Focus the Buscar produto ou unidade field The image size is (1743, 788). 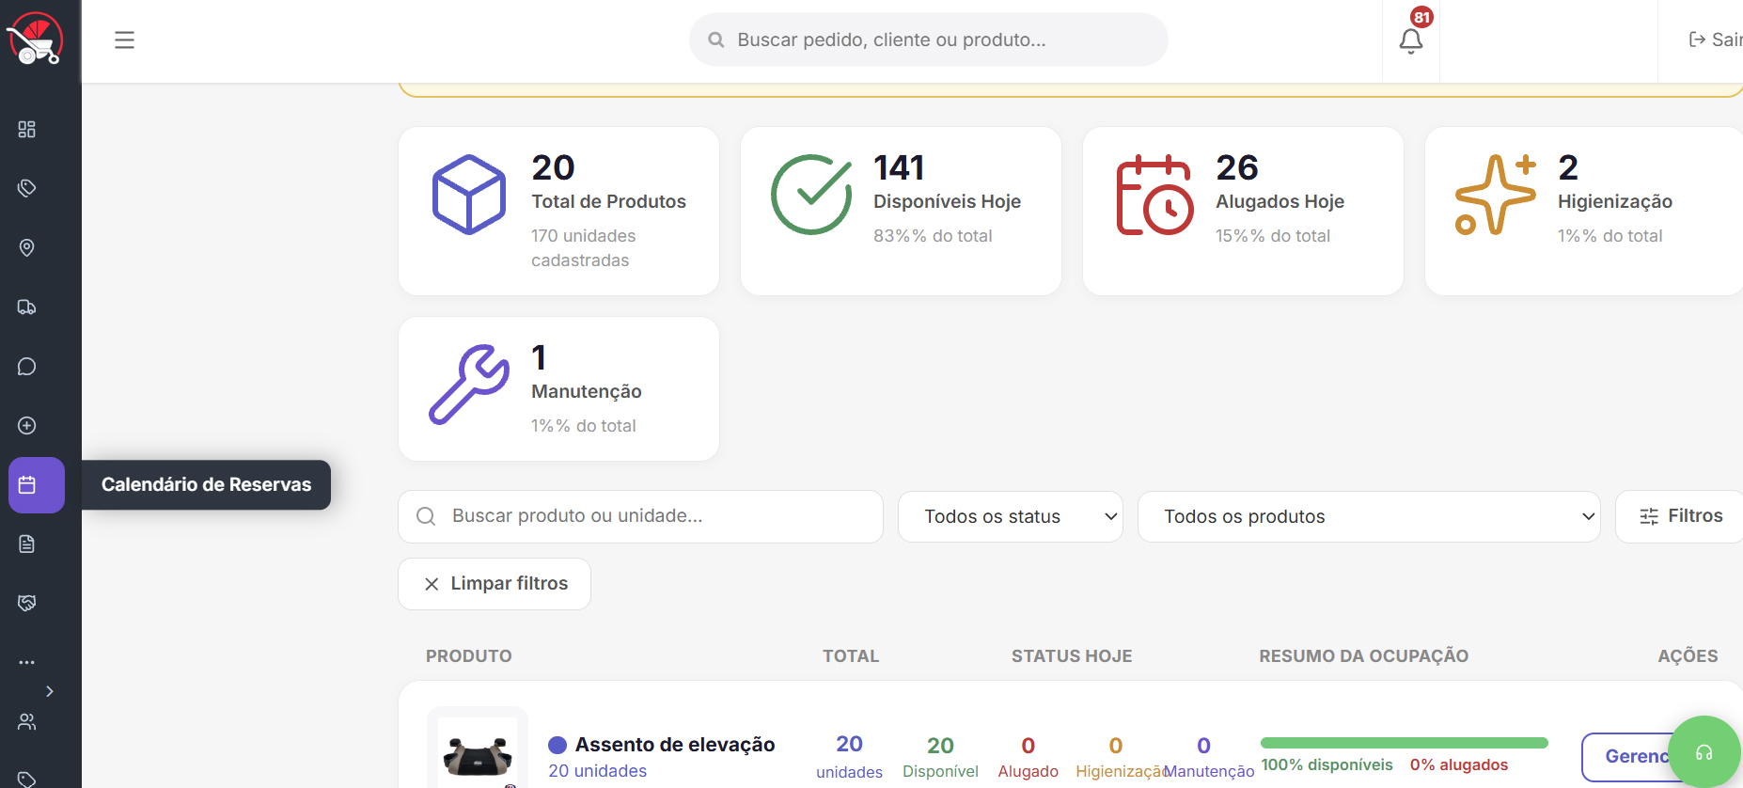641,516
